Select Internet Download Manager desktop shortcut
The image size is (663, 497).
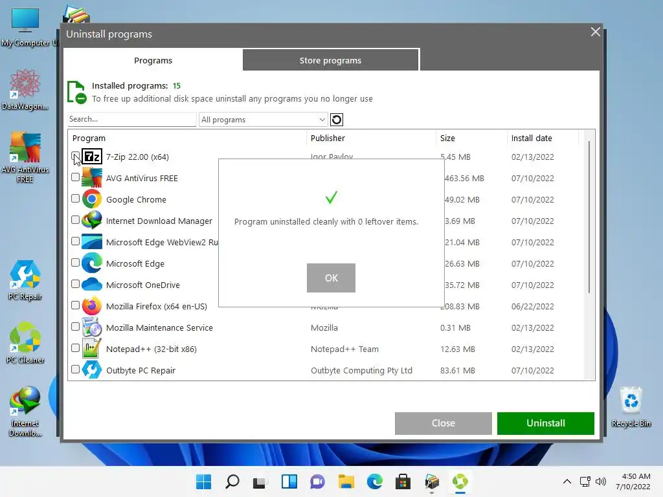tap(25, 411)
